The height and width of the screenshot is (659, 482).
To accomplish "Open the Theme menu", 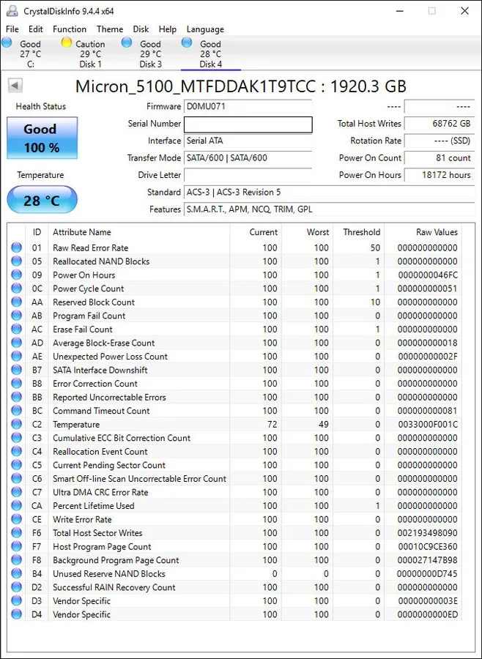I will click(x=110, y=29).
